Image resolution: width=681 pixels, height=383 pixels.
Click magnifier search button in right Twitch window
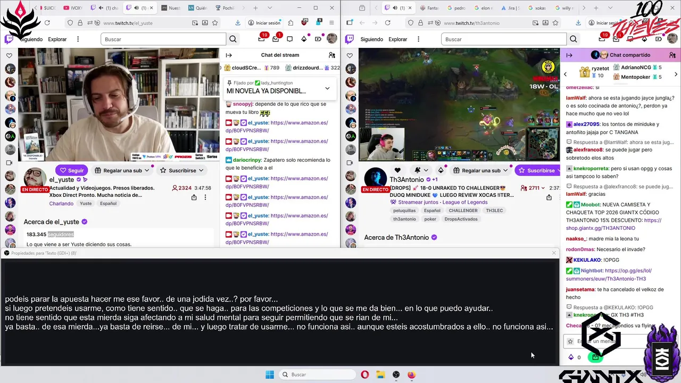click(x=574, y=39)
